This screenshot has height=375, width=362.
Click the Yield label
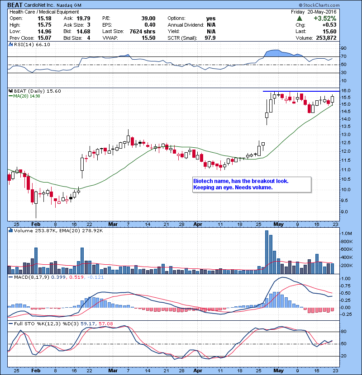click(x=174, y=31)
